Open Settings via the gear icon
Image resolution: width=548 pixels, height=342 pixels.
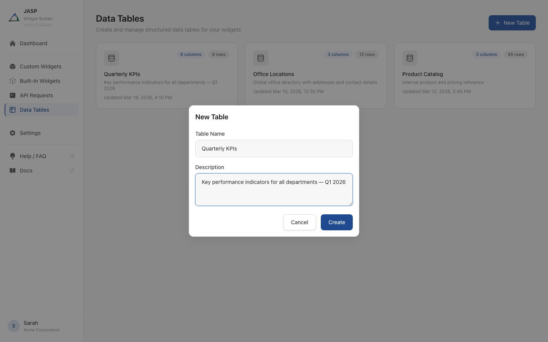(13, 133)
